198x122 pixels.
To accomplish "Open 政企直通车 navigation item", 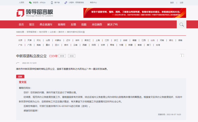I will (x=46, y=24).
